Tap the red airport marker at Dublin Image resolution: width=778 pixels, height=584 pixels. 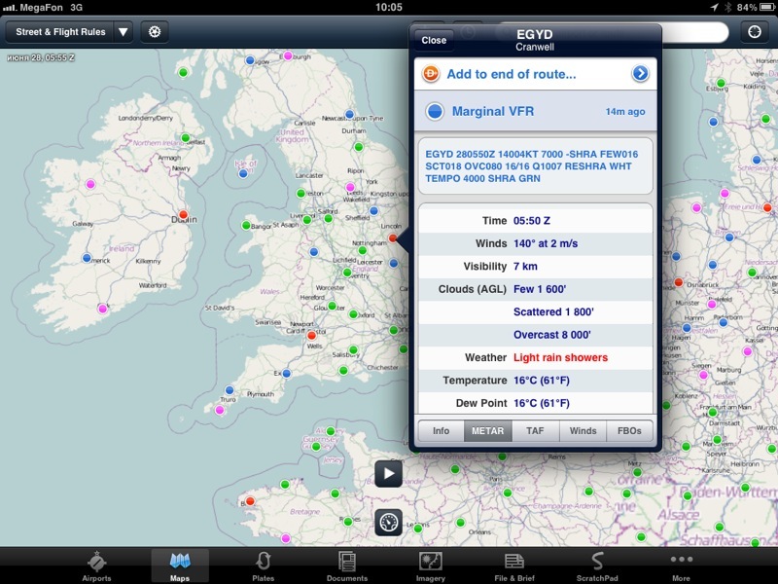(182, 215)
